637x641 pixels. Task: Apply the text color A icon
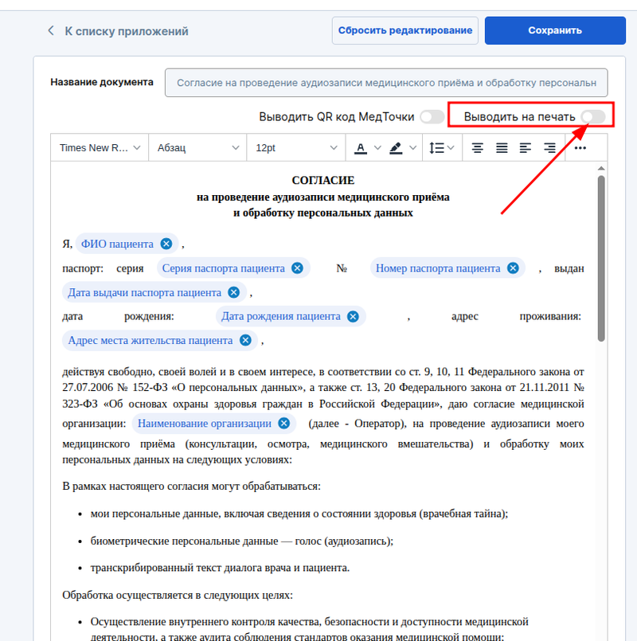pyautogui.click(x=360, y=148)
